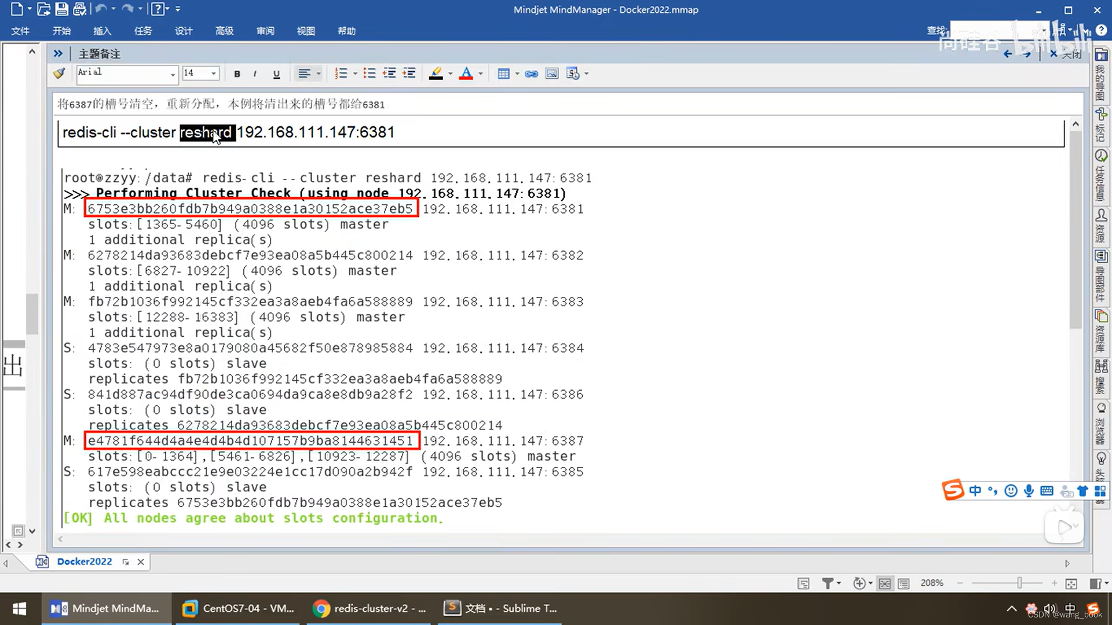Click the fit map to window icon
This screenshot has height=625, width=1112.
[x=1071, y=583]
